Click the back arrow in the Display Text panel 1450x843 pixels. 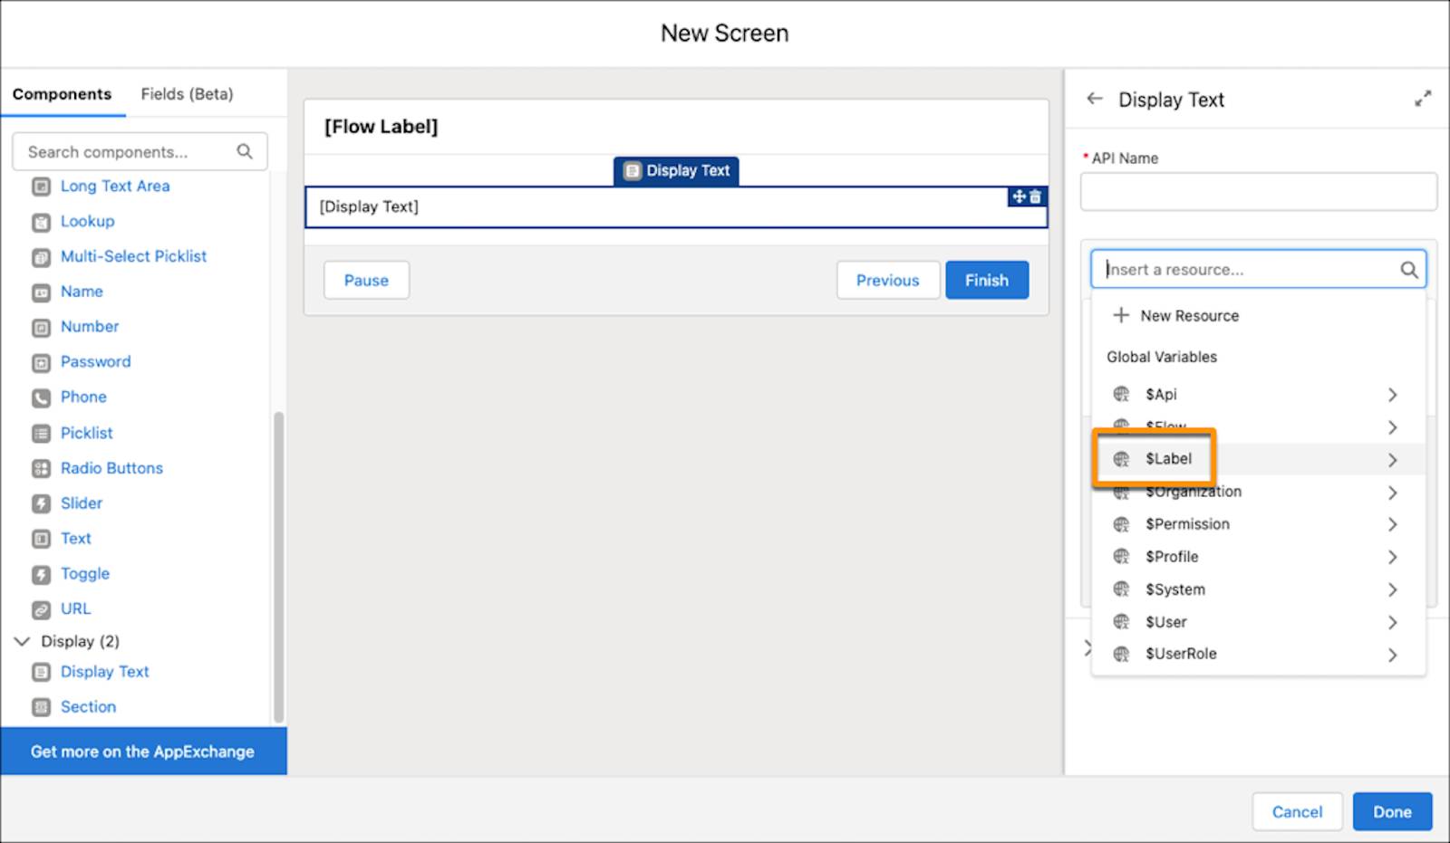click(1096, 99)
